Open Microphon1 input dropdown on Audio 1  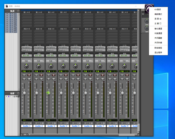(x=27, y=47)
